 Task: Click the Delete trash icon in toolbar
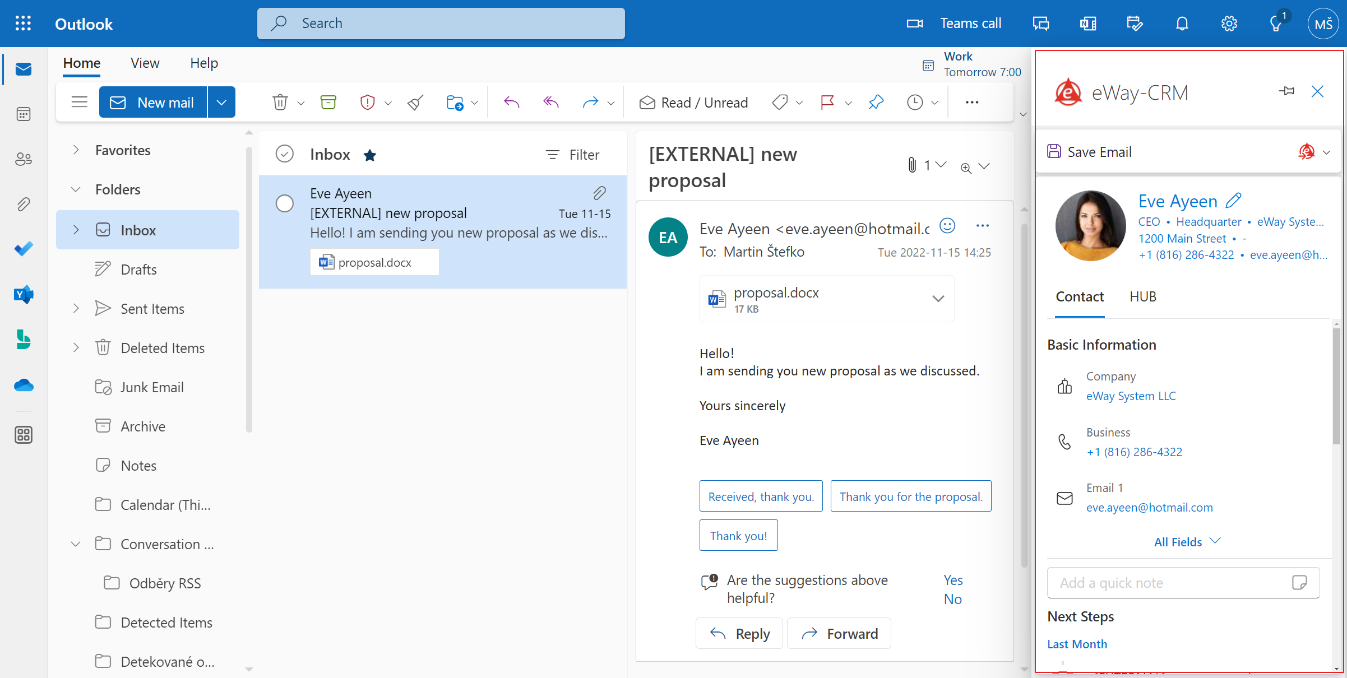(x=280, y=103)
